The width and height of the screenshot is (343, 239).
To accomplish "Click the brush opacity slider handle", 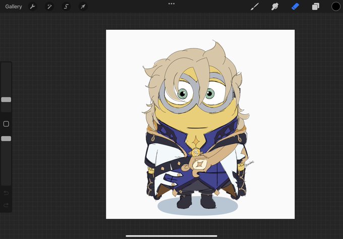I will pos(6,138).
